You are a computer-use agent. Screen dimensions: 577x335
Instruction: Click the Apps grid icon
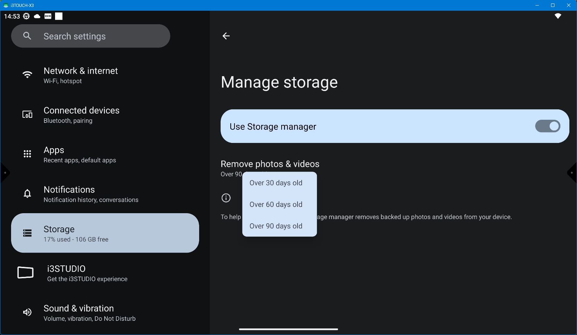pyautogui.click(x=27, y=154)
